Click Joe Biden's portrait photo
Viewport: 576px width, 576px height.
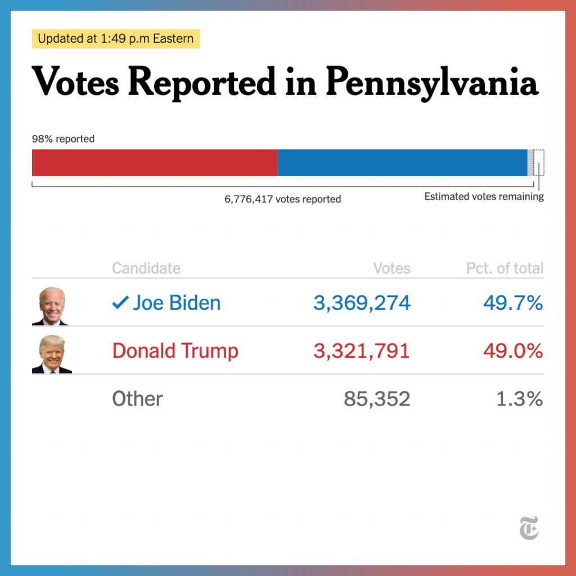pyautogui.click(x=50, y=306)
